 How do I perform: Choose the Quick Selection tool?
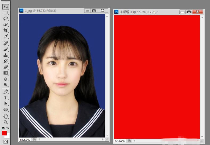pyautogui.click(x=6, y=24)
